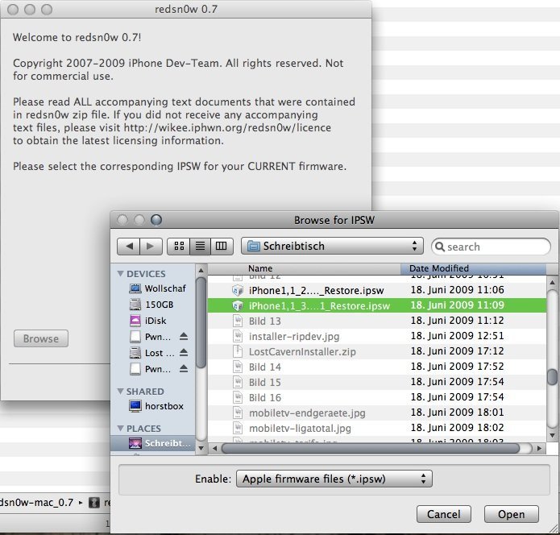This screenshot has height=535, width=560.
Task: Eject the Lost … volume
Action: pos(184,352)
